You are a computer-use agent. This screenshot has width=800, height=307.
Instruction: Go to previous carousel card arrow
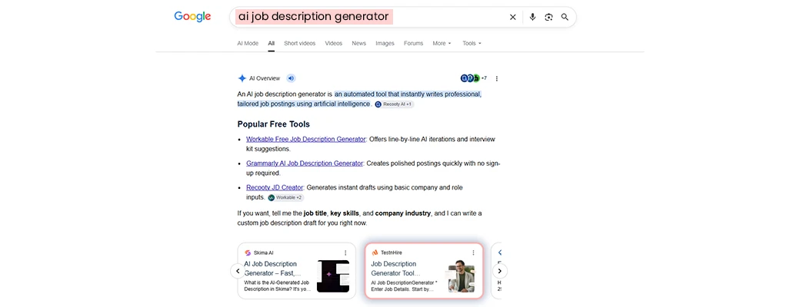237,271
